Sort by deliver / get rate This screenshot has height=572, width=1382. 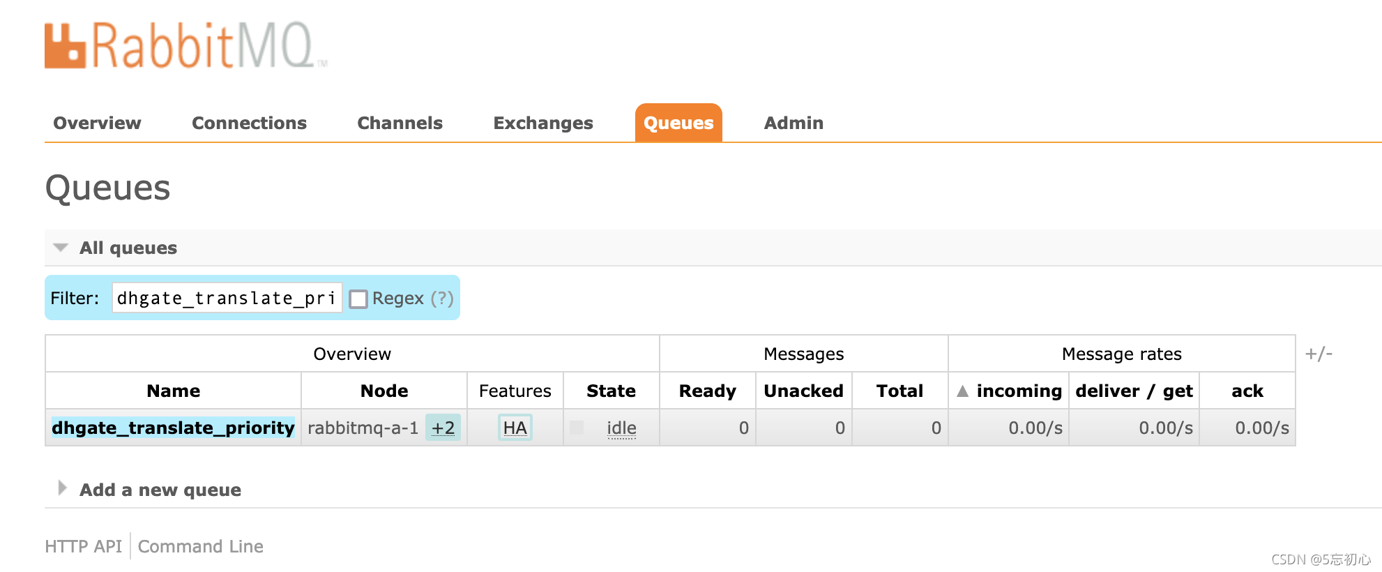(1134, 391)
